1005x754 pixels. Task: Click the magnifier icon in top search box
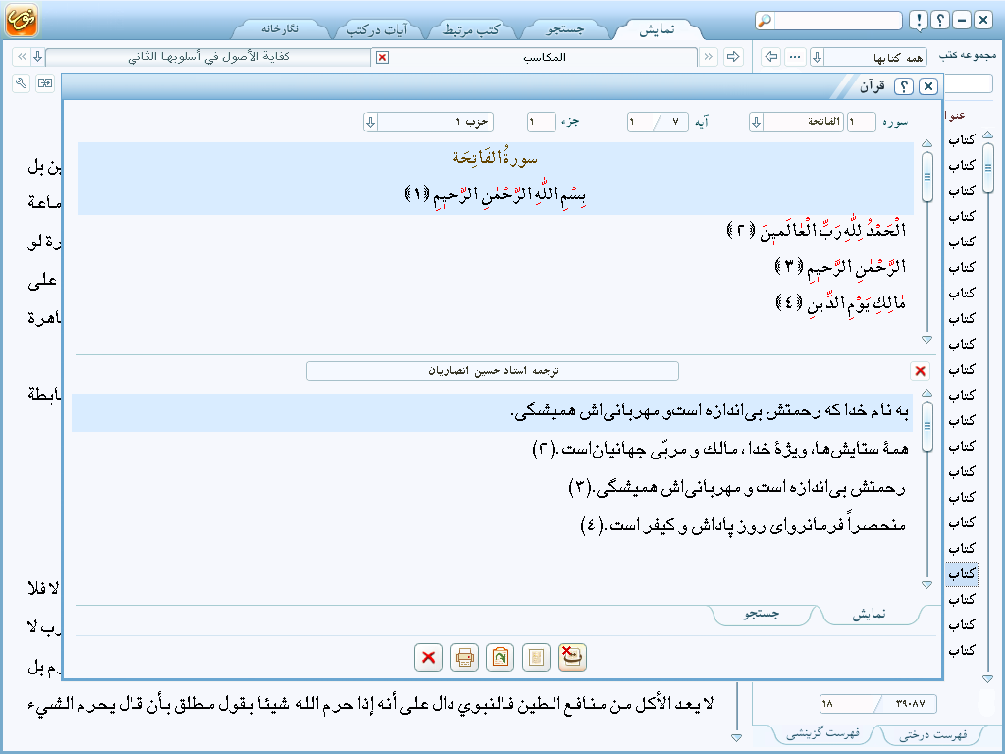(x=765, y=21)
